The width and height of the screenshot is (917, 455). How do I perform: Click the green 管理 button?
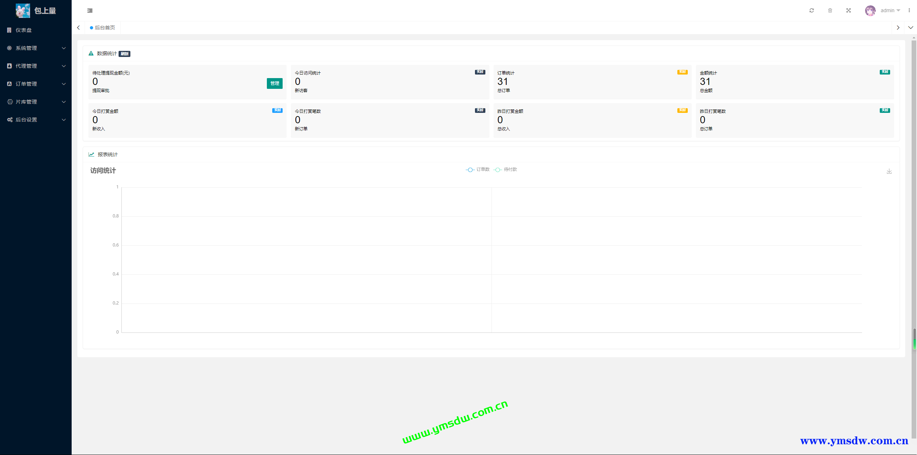(275, 83)
